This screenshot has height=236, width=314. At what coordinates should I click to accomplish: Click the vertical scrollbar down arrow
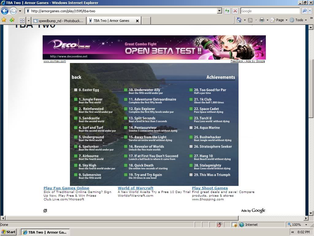tap(311, 213)
